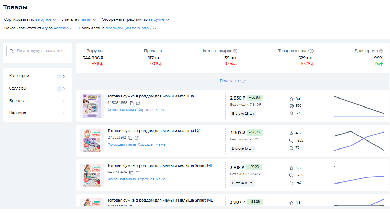Open thumbnail of Готовая сумка LXL product

click(92, 140)
